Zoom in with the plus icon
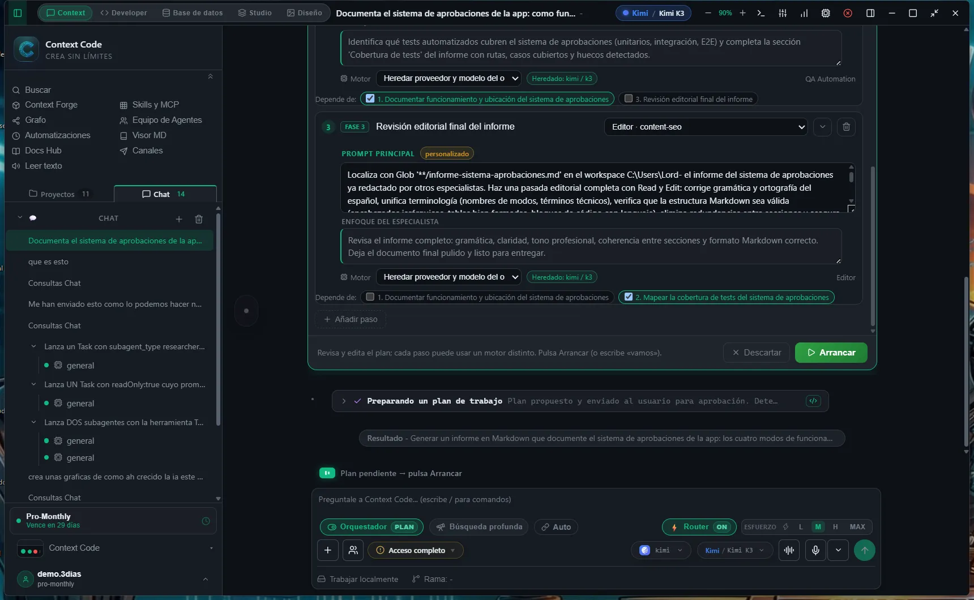974x600 pixels. [742, 12]
